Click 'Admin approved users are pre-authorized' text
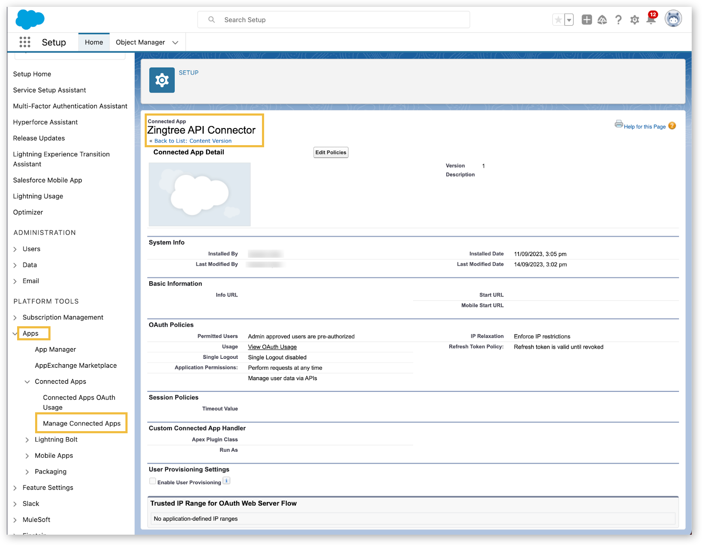The height and width of the screenshot is (545, 702). point(301,337)
